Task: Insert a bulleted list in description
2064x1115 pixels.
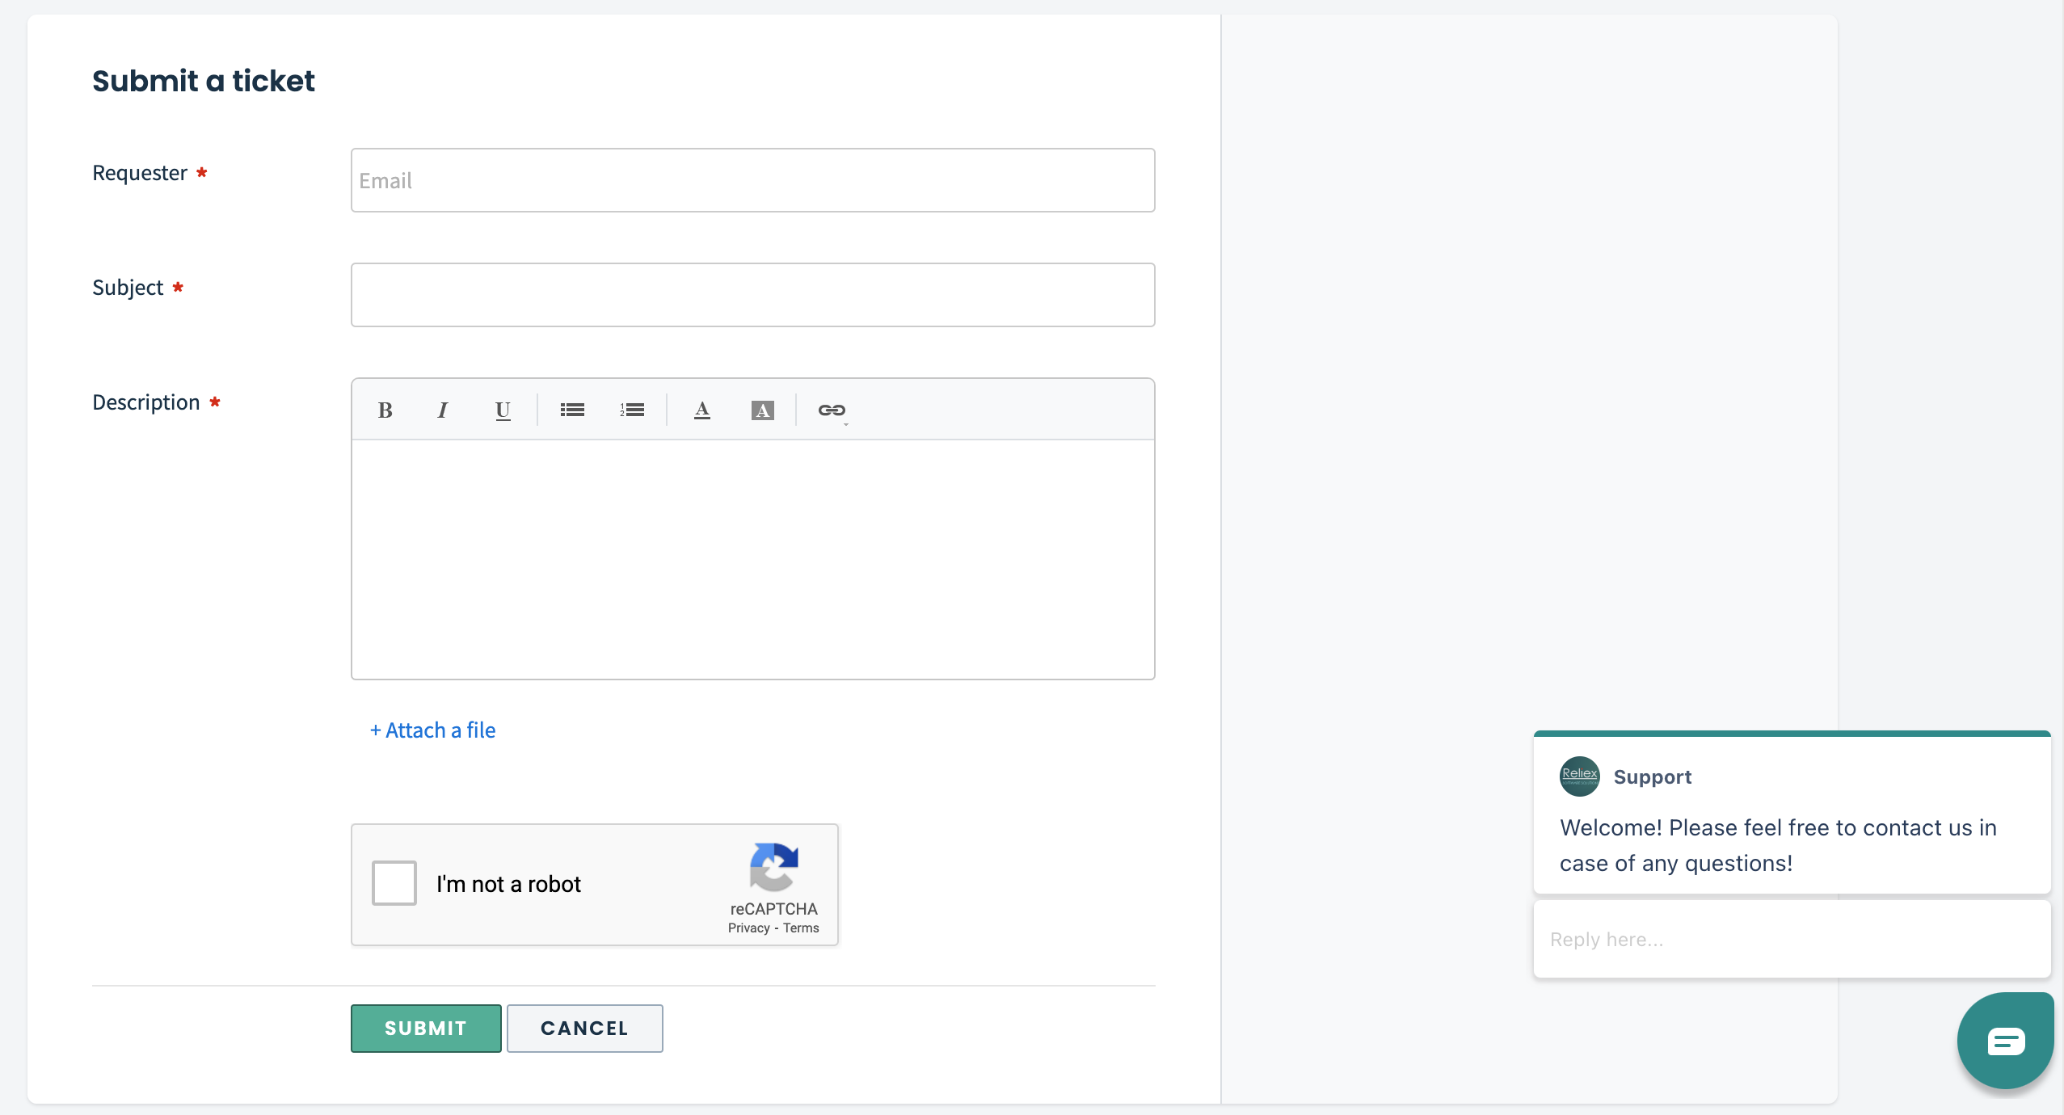Action: (572, 410)
